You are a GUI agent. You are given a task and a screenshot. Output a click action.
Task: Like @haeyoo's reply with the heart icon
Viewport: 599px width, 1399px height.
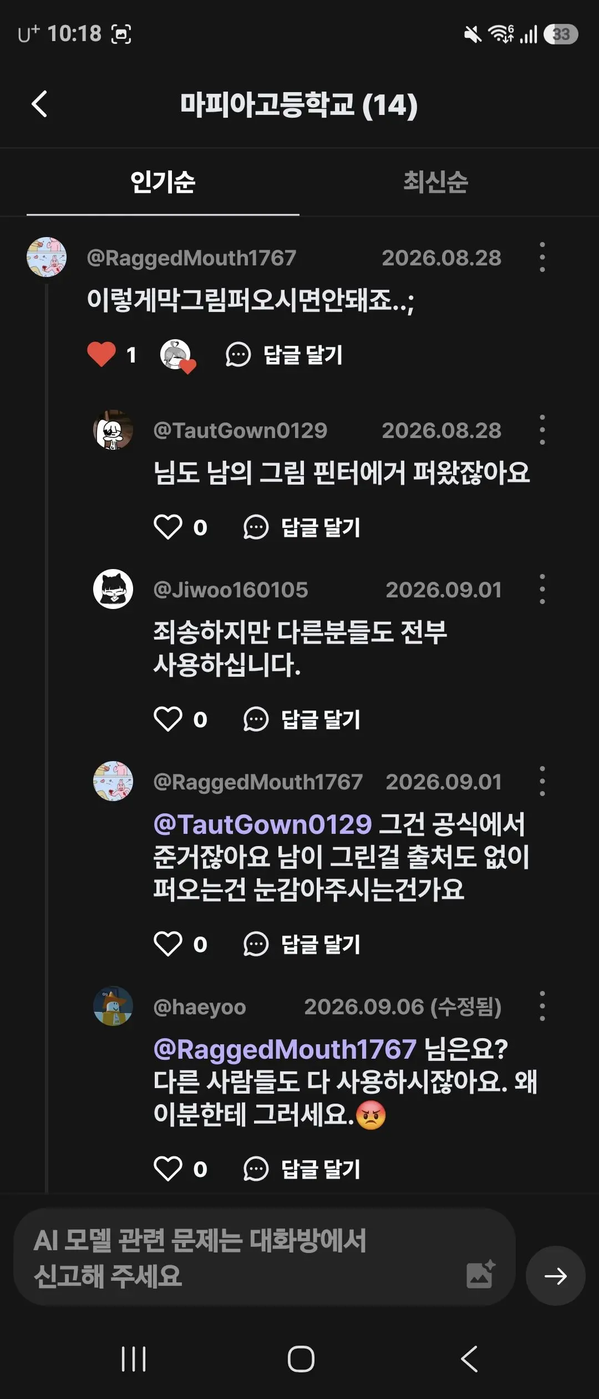pos(167,1169)
